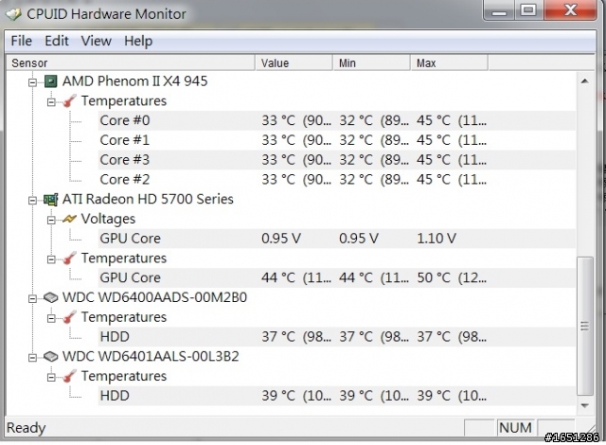
Task: Click the thermometer icon under ATI Radeon HD 5700
Action: pyautogui.click(x=69, y=258)
